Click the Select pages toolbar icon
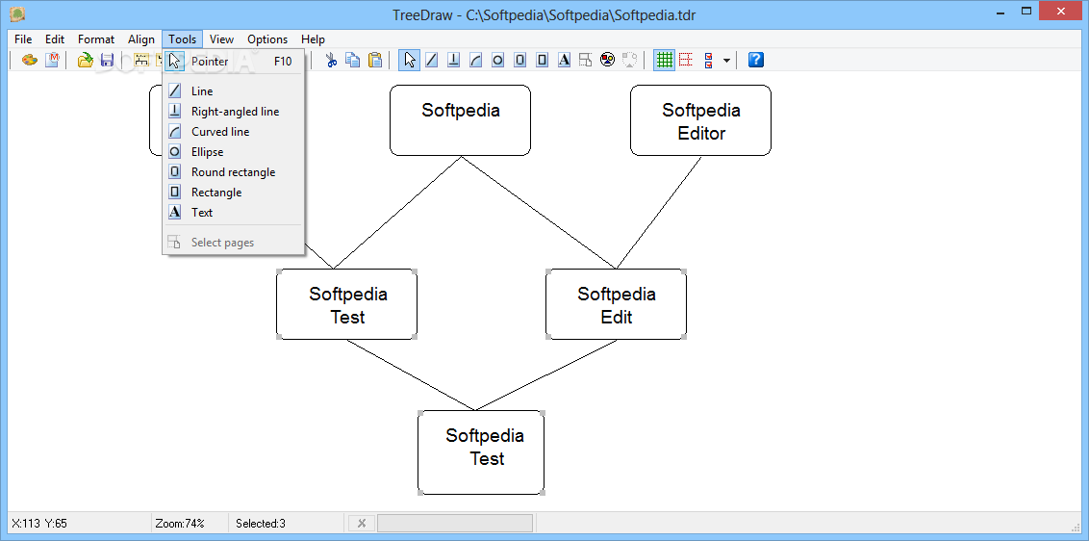 click(586, 60)
